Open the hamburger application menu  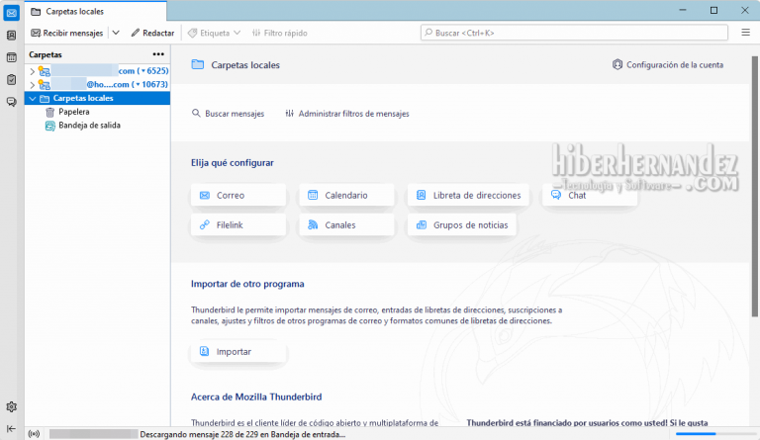click(x=745, y=33)
